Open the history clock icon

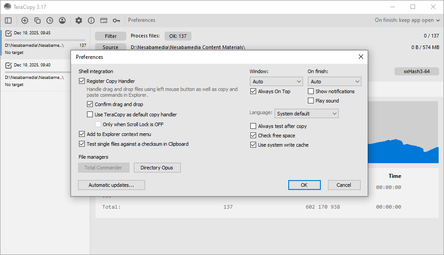[x=50, y=20]
